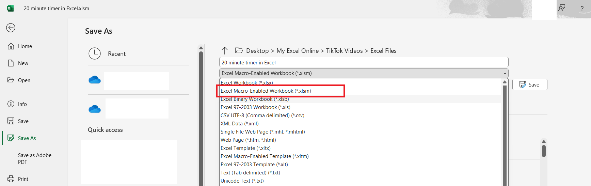Click the Quick access heading
Screen dimensions: 591x186
tap(105, 130)
